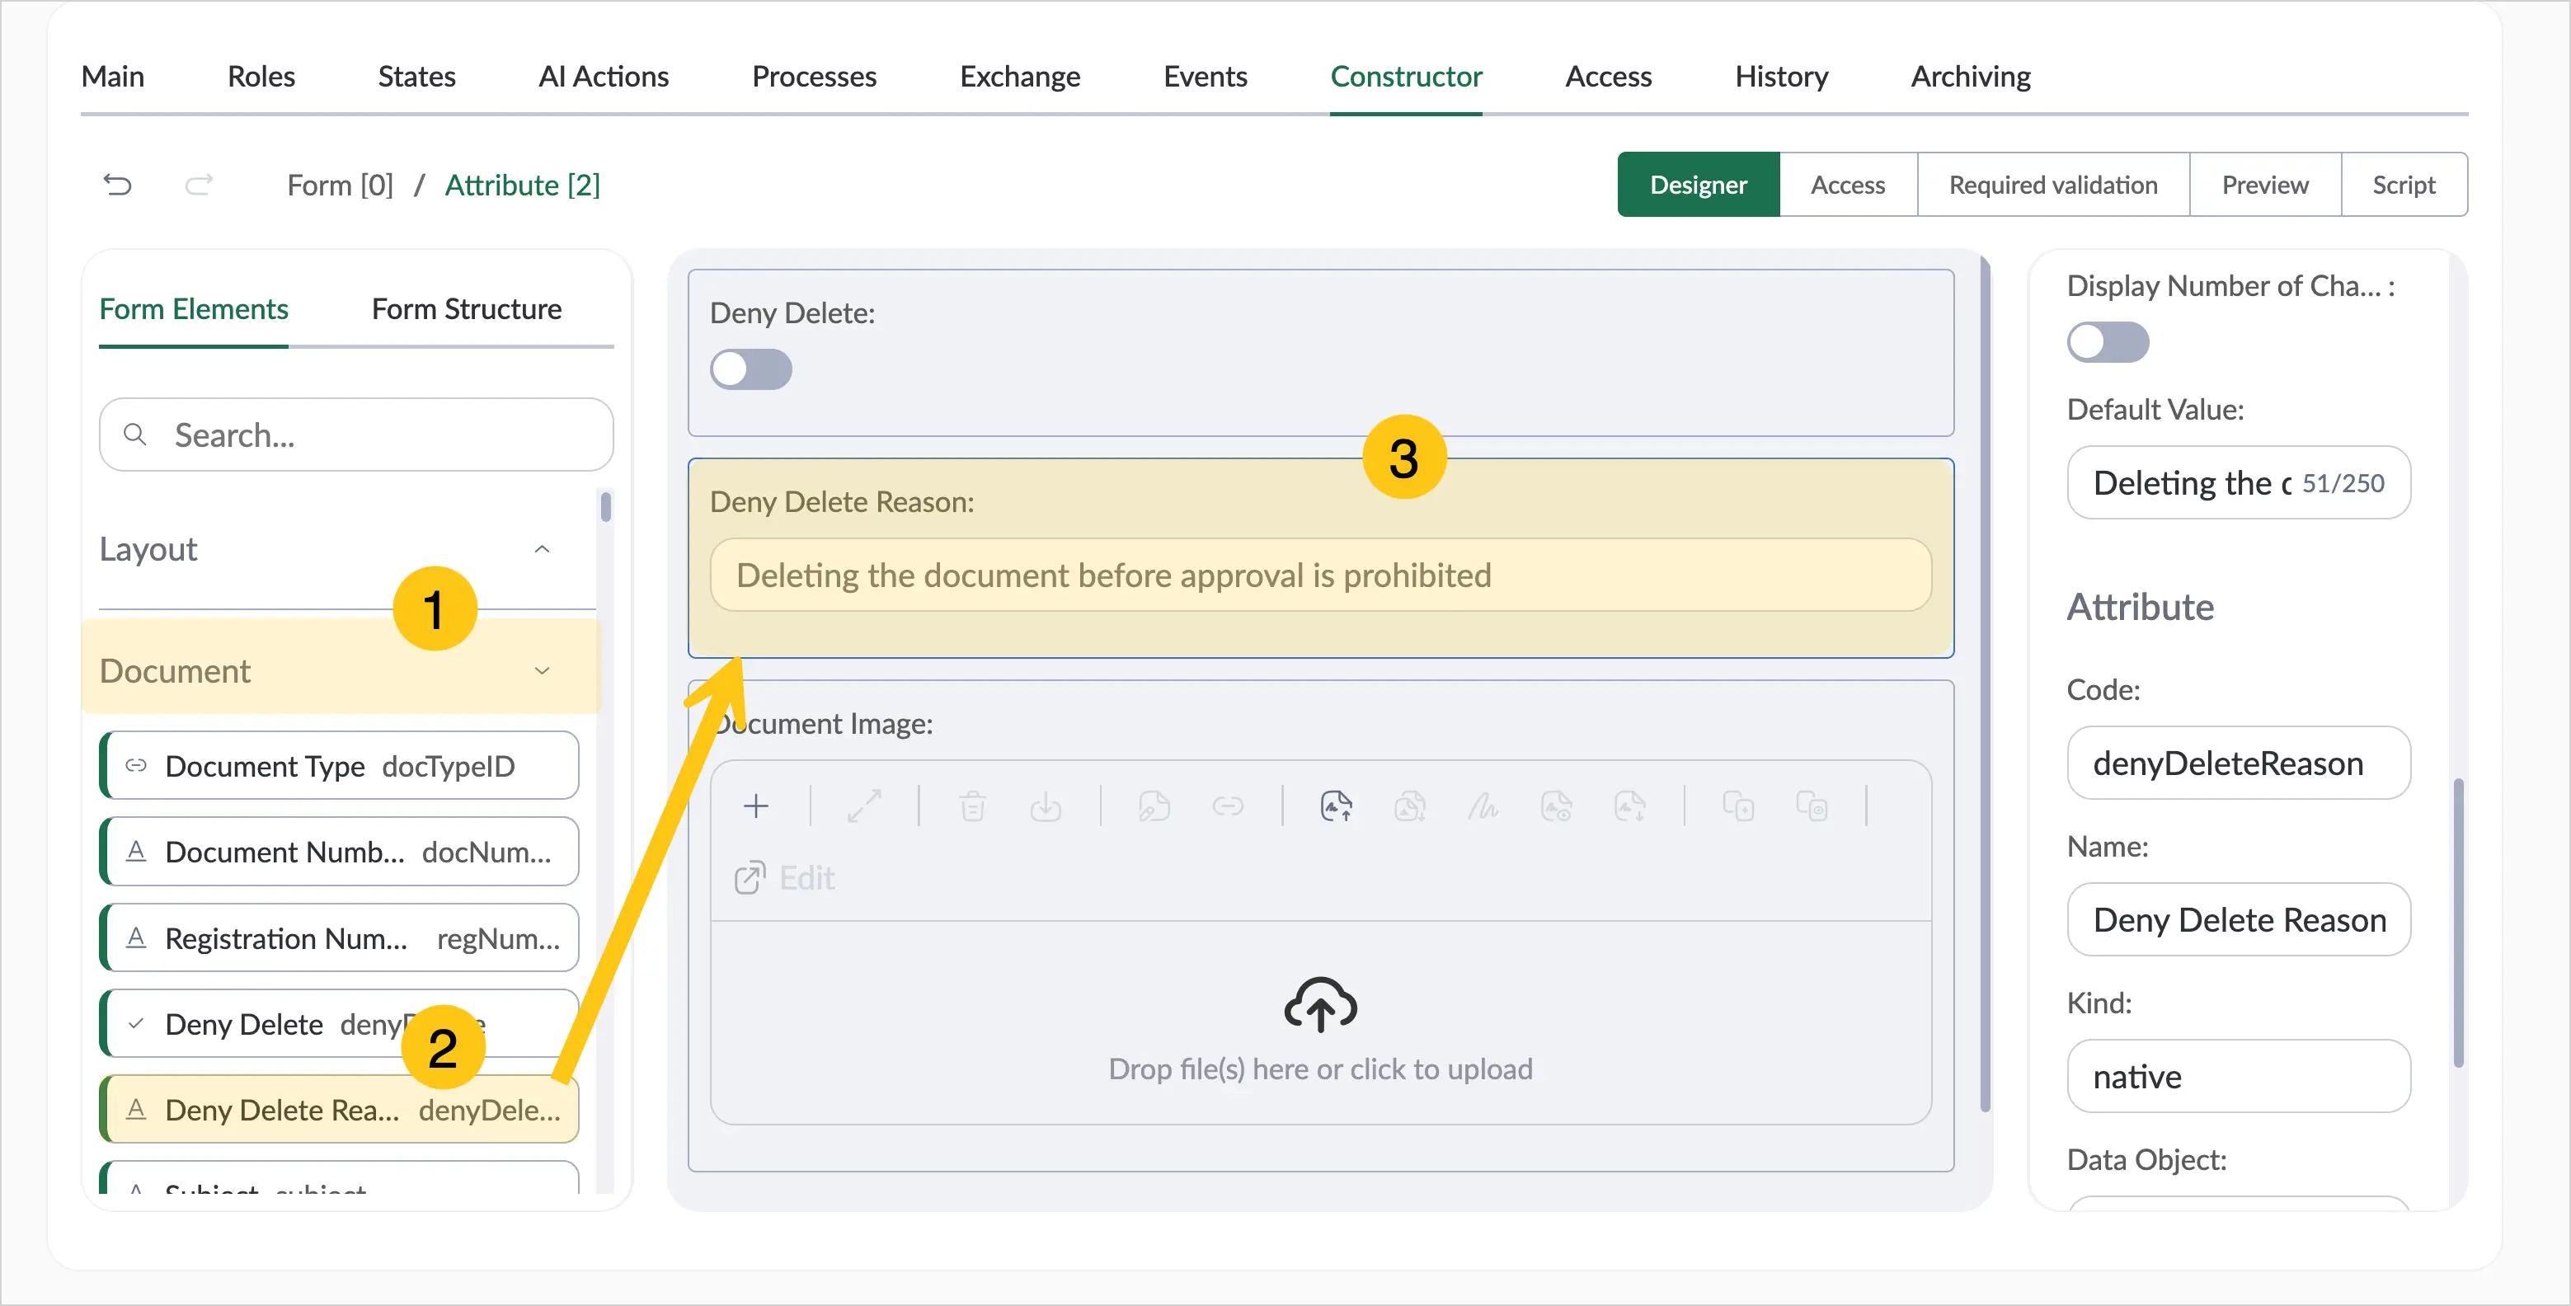Click the download tray icon in the image toolbar
The height and width of the screenshot is (1306, 2571).
pos(1046,806)
